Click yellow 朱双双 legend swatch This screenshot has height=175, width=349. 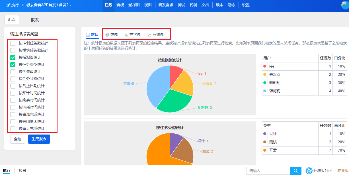pos(265,74)
